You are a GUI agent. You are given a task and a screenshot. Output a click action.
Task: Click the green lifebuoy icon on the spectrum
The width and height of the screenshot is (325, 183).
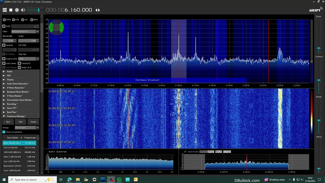coord(56,28)
